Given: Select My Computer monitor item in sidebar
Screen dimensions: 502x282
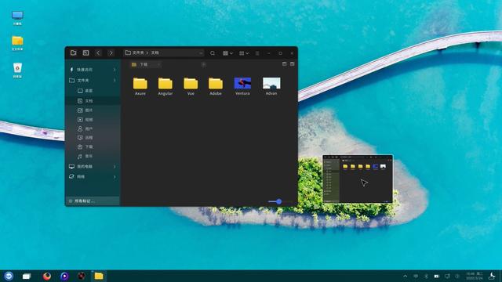Looking at the screenshot, I should [93, 167].
